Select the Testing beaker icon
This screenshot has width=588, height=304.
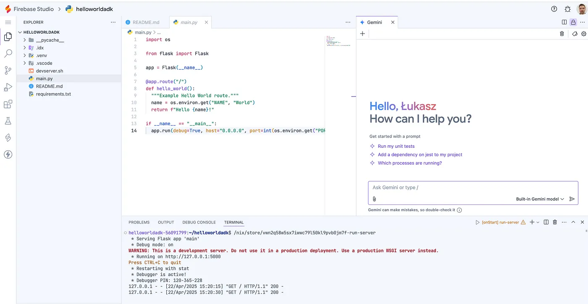point(8,121)
